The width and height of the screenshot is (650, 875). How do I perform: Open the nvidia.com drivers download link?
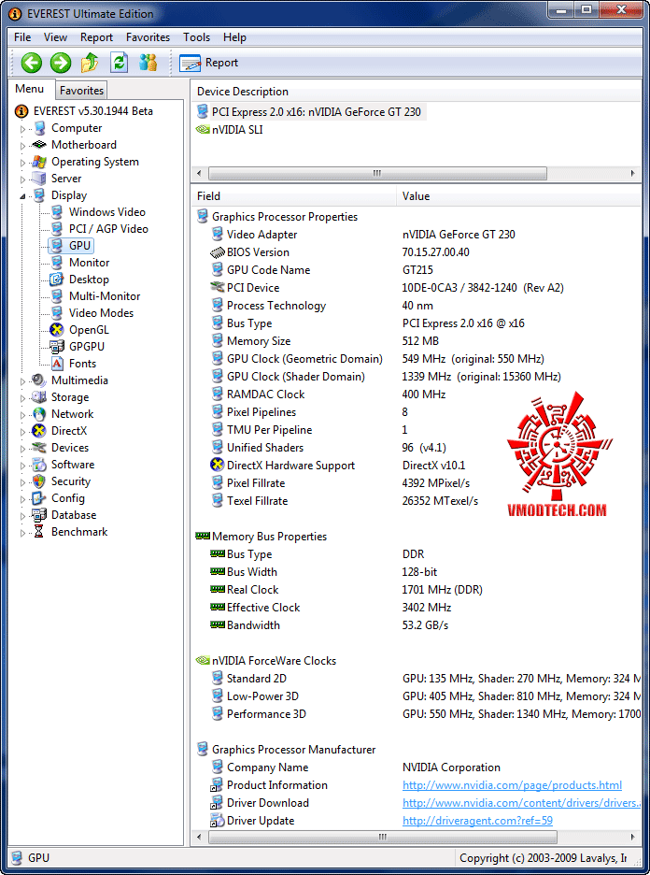click(x=521, y=803)
